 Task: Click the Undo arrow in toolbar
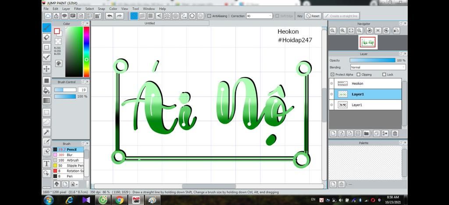110,16
